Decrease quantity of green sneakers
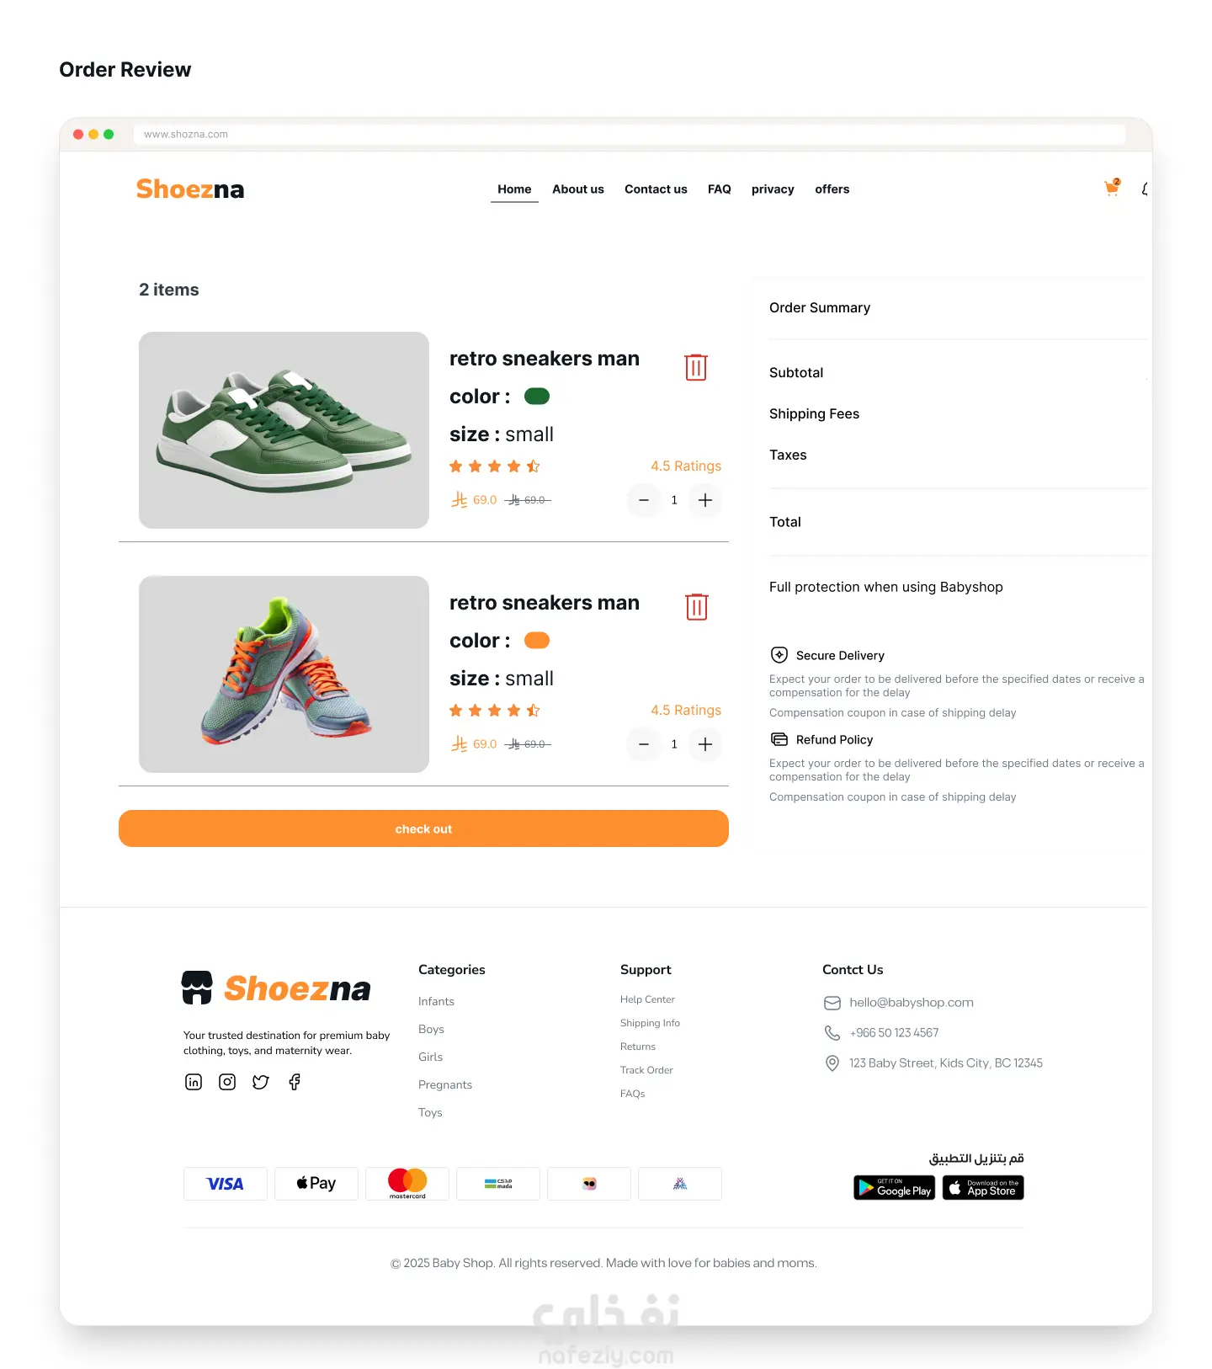Screen dimensions: 1212x1369 tap(644, 500)
